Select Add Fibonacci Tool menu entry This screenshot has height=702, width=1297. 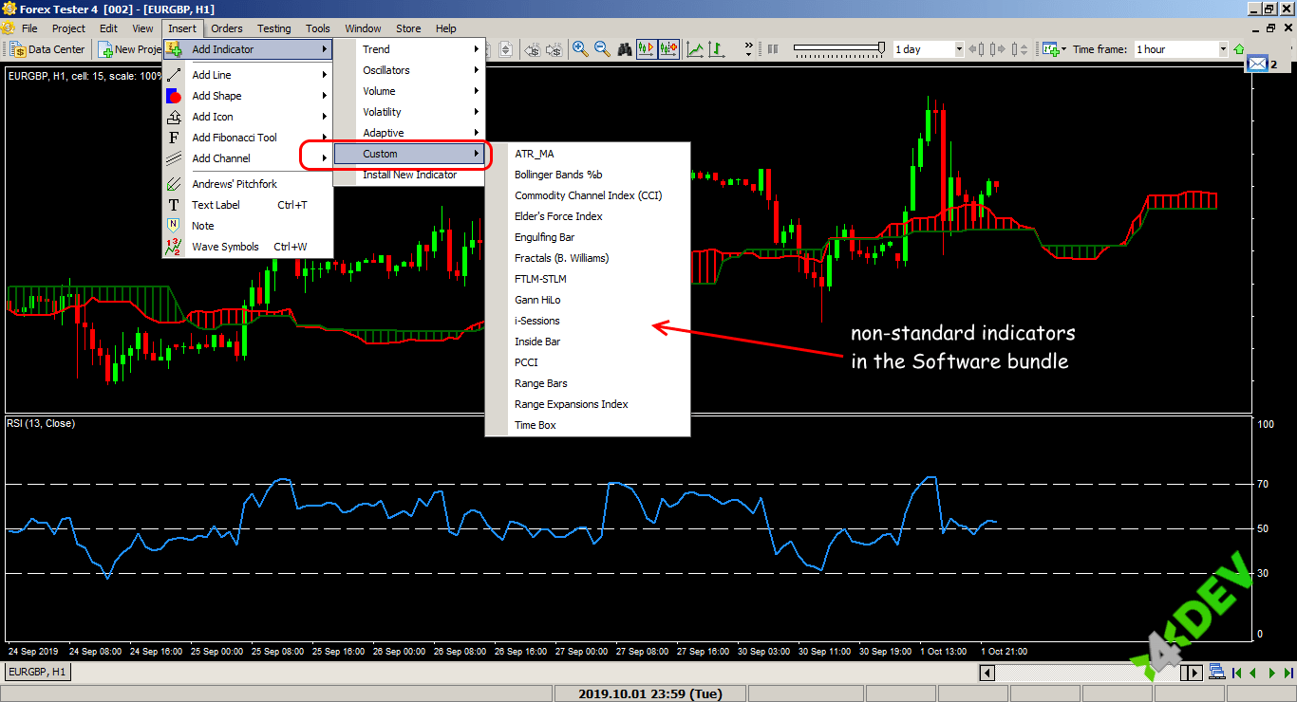[247, 138]
